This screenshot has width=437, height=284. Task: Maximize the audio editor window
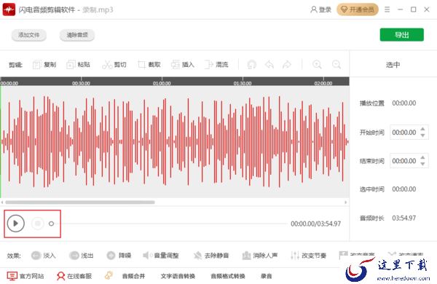tap(413, 9)
